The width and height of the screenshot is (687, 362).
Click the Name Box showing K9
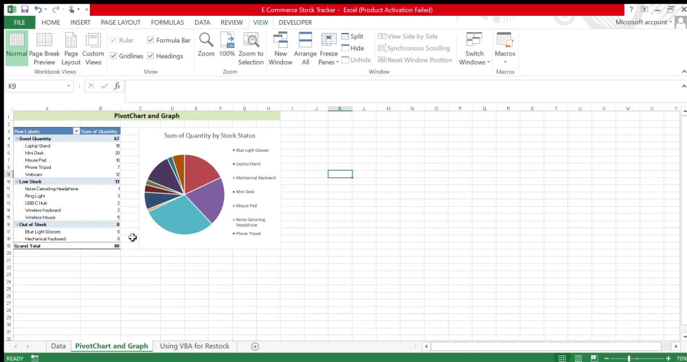(x=36, y=87)
